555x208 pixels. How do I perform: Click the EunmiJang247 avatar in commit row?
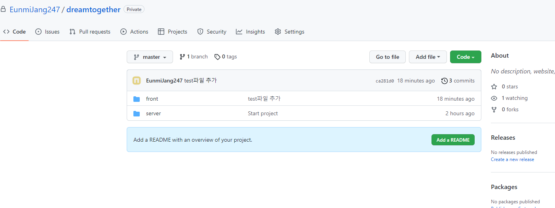click(x=137, y=81)
